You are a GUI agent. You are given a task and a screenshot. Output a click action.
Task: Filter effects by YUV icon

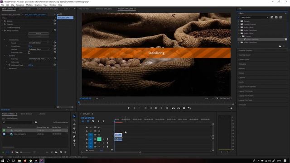coord(280,17)
